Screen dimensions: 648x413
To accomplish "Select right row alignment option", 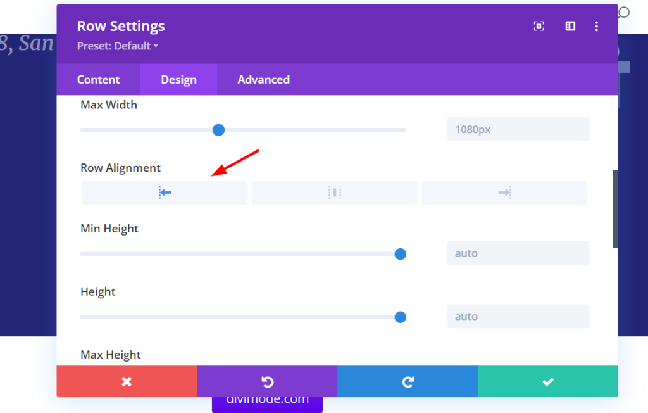I will click(x=504, y=193).
